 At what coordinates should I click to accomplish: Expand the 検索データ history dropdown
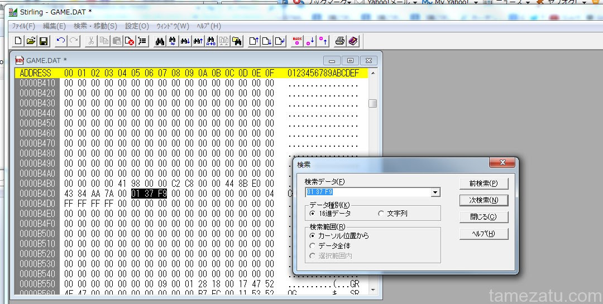[x=435, y=192]
